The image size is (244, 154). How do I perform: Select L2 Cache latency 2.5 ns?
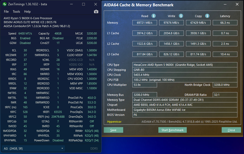pyautogui.click(x=225, y=44)
